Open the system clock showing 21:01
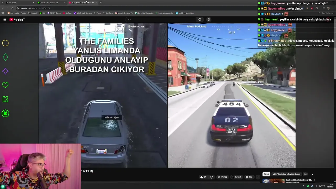Viewport: 336px width, 189px height. (330, 186)
